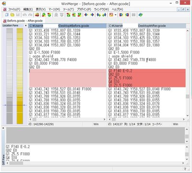
Task: Click right pane vertical scrollbar up arrow
Action: pos(187,31)
